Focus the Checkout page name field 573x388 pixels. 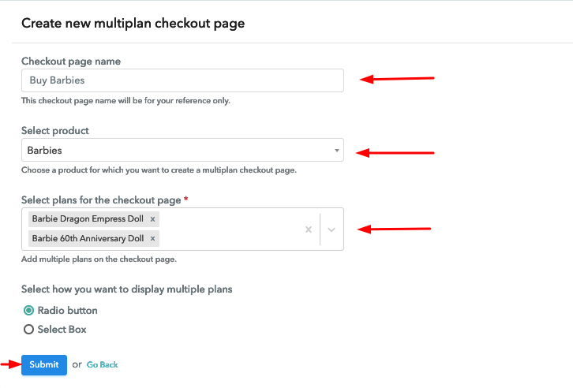click(182, 80)
